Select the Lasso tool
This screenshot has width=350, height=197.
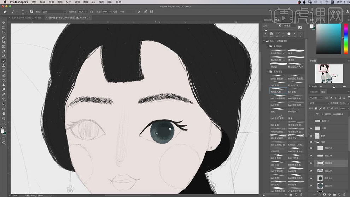click(4, 33)
